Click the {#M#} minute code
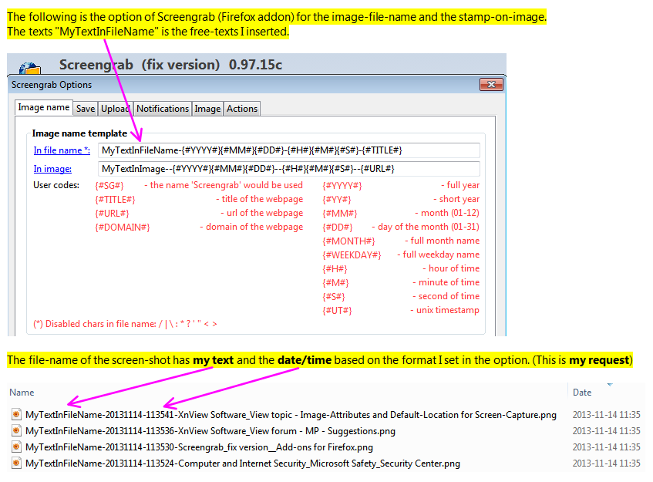 coord(335,283)
